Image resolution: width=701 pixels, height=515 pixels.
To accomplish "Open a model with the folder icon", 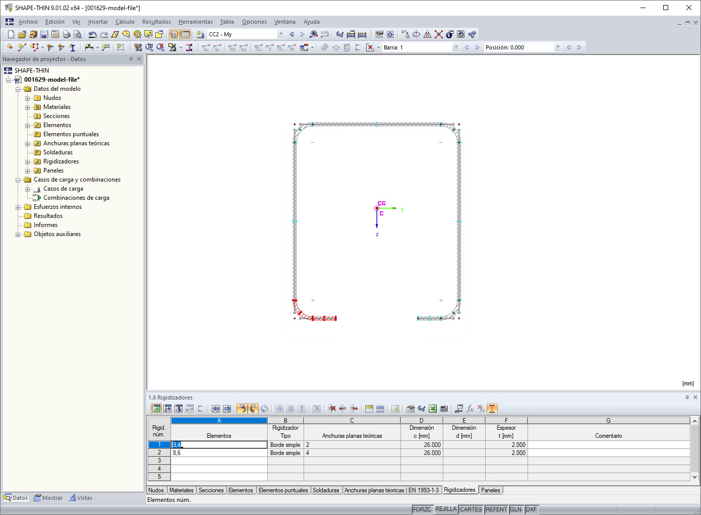I will coord(22,34).
